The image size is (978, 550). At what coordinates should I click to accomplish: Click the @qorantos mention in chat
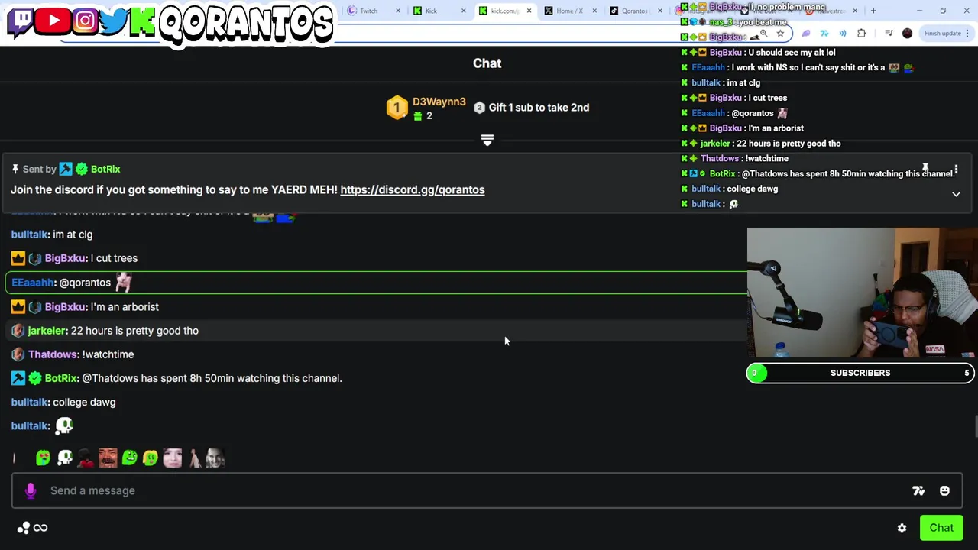tap(85, 283)
